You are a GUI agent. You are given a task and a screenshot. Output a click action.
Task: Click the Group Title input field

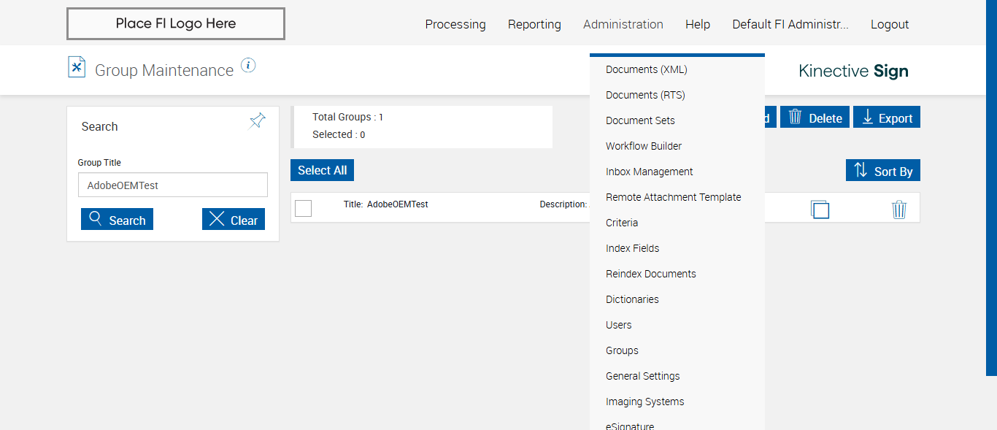coord(173,185)
